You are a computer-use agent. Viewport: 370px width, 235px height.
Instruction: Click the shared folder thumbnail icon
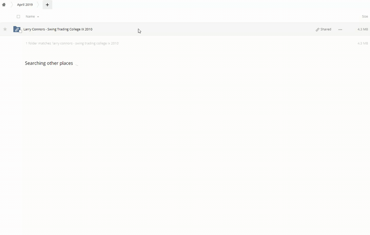click(16, 29)
